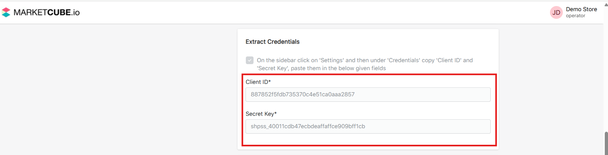Click the 'paste them in the below' text line
The width and height of the screenshot is (608, 155).
(321, 68)
